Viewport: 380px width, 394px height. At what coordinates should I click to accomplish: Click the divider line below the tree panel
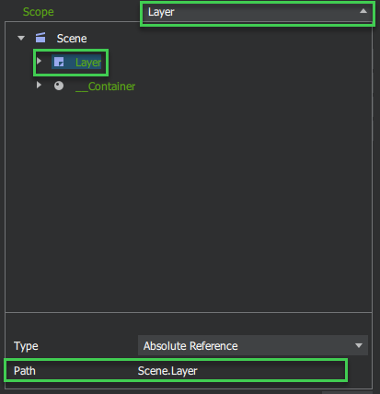(189, 312)
